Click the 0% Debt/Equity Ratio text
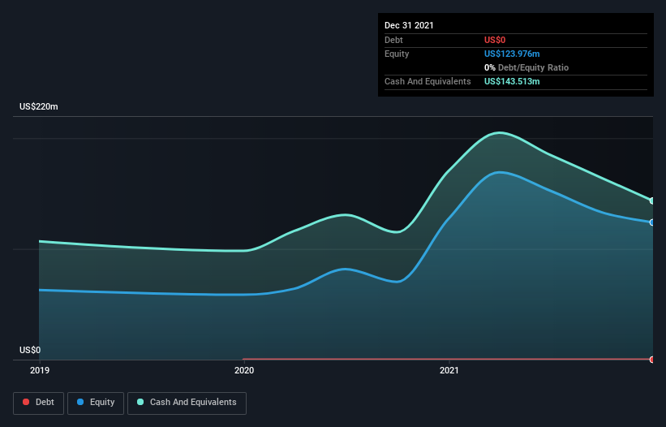 [526, 67]
